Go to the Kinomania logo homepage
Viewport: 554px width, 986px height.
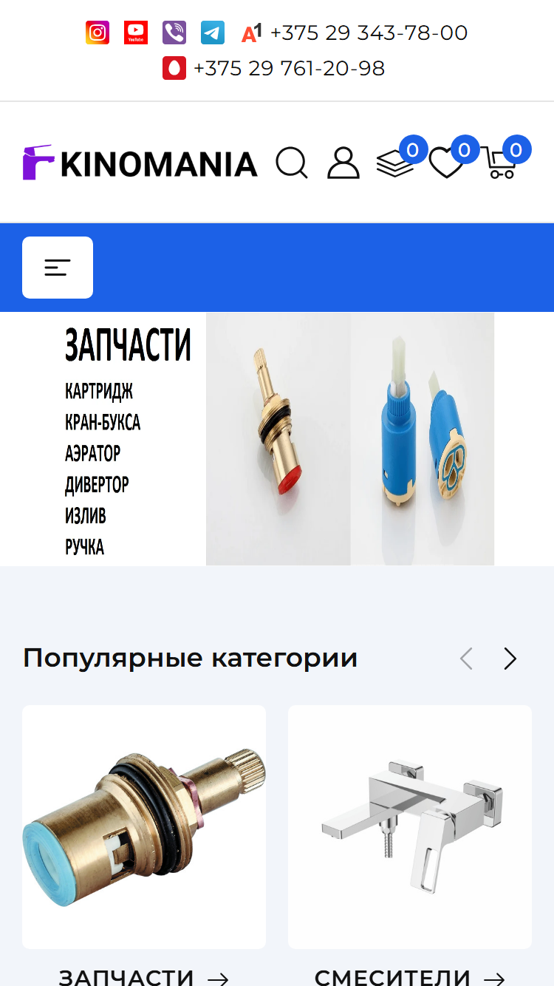tap(140, 163)
